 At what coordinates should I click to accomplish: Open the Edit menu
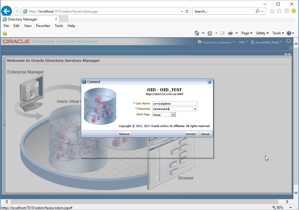[x=16, y=26]
